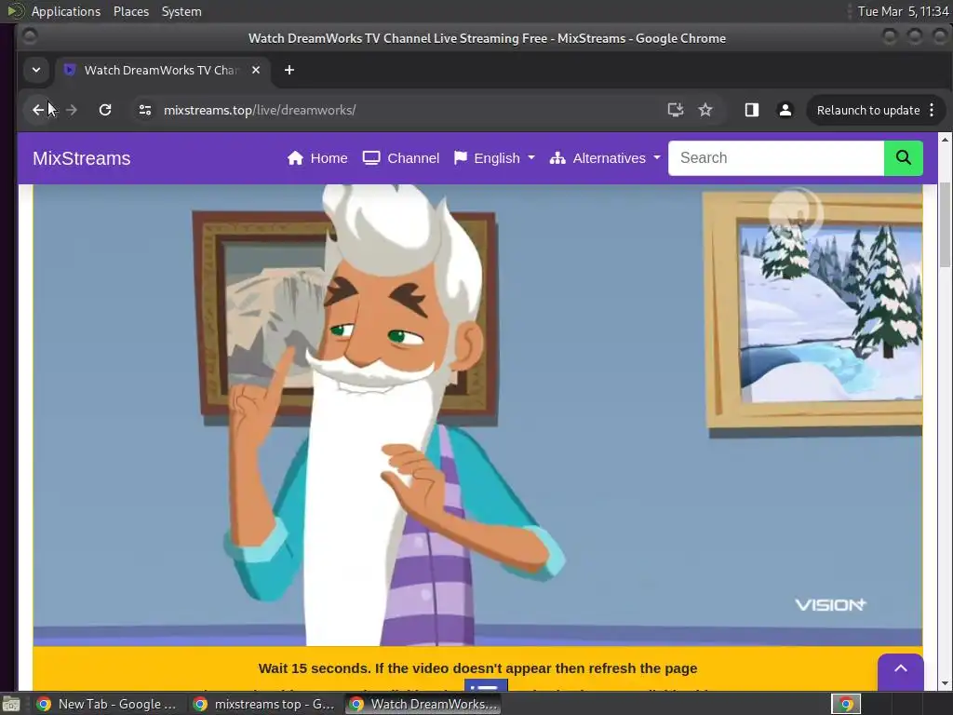Click the sitemap icon beside Alternatives
953x715 pixels.
[557, 158]
